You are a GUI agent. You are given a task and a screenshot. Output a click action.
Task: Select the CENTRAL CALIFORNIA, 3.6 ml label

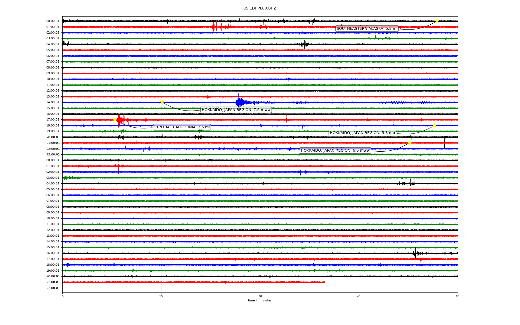point(182,127)
